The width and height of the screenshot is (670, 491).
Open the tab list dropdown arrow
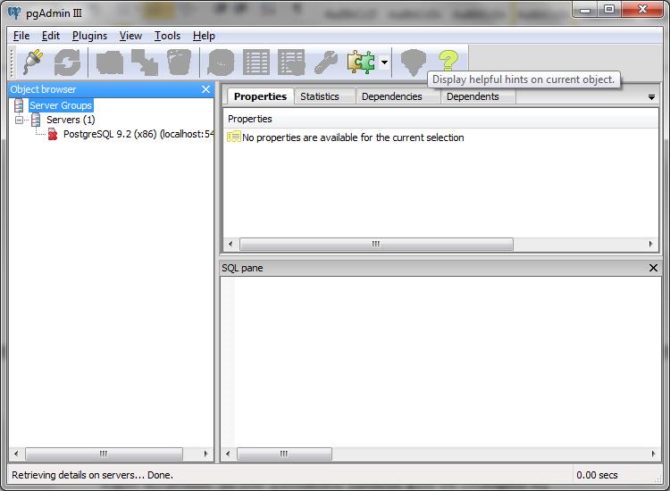point(651,97)
